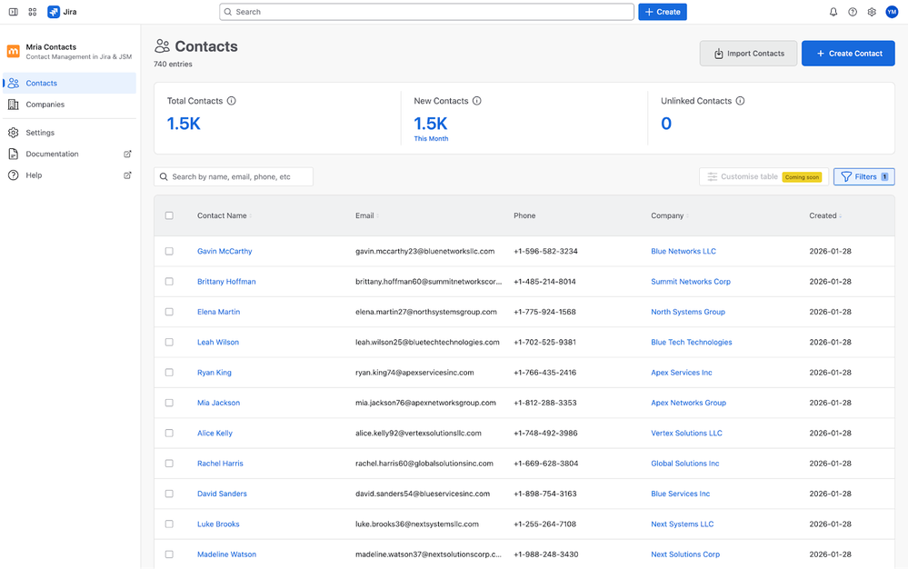Image resolution: width=908 pixels, height=569 pixels.
Task: Click the Unlinked Contacts info icon
Action: tap(740, 101)
